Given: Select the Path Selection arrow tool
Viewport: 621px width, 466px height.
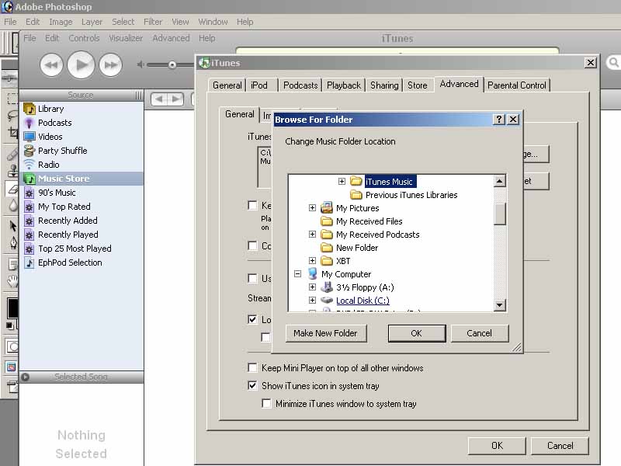Looking at the screenshot, I should pos(13,226).
